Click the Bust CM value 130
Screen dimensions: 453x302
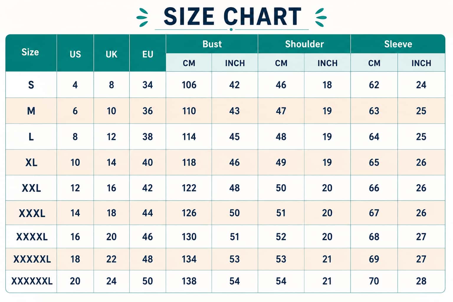click(x=189, y=237)
